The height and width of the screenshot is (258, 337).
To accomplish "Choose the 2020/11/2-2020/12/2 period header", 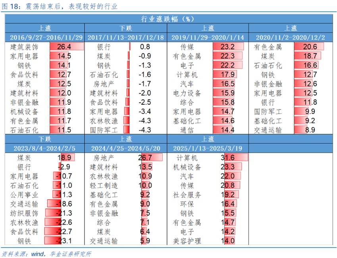I will point(291,38).
